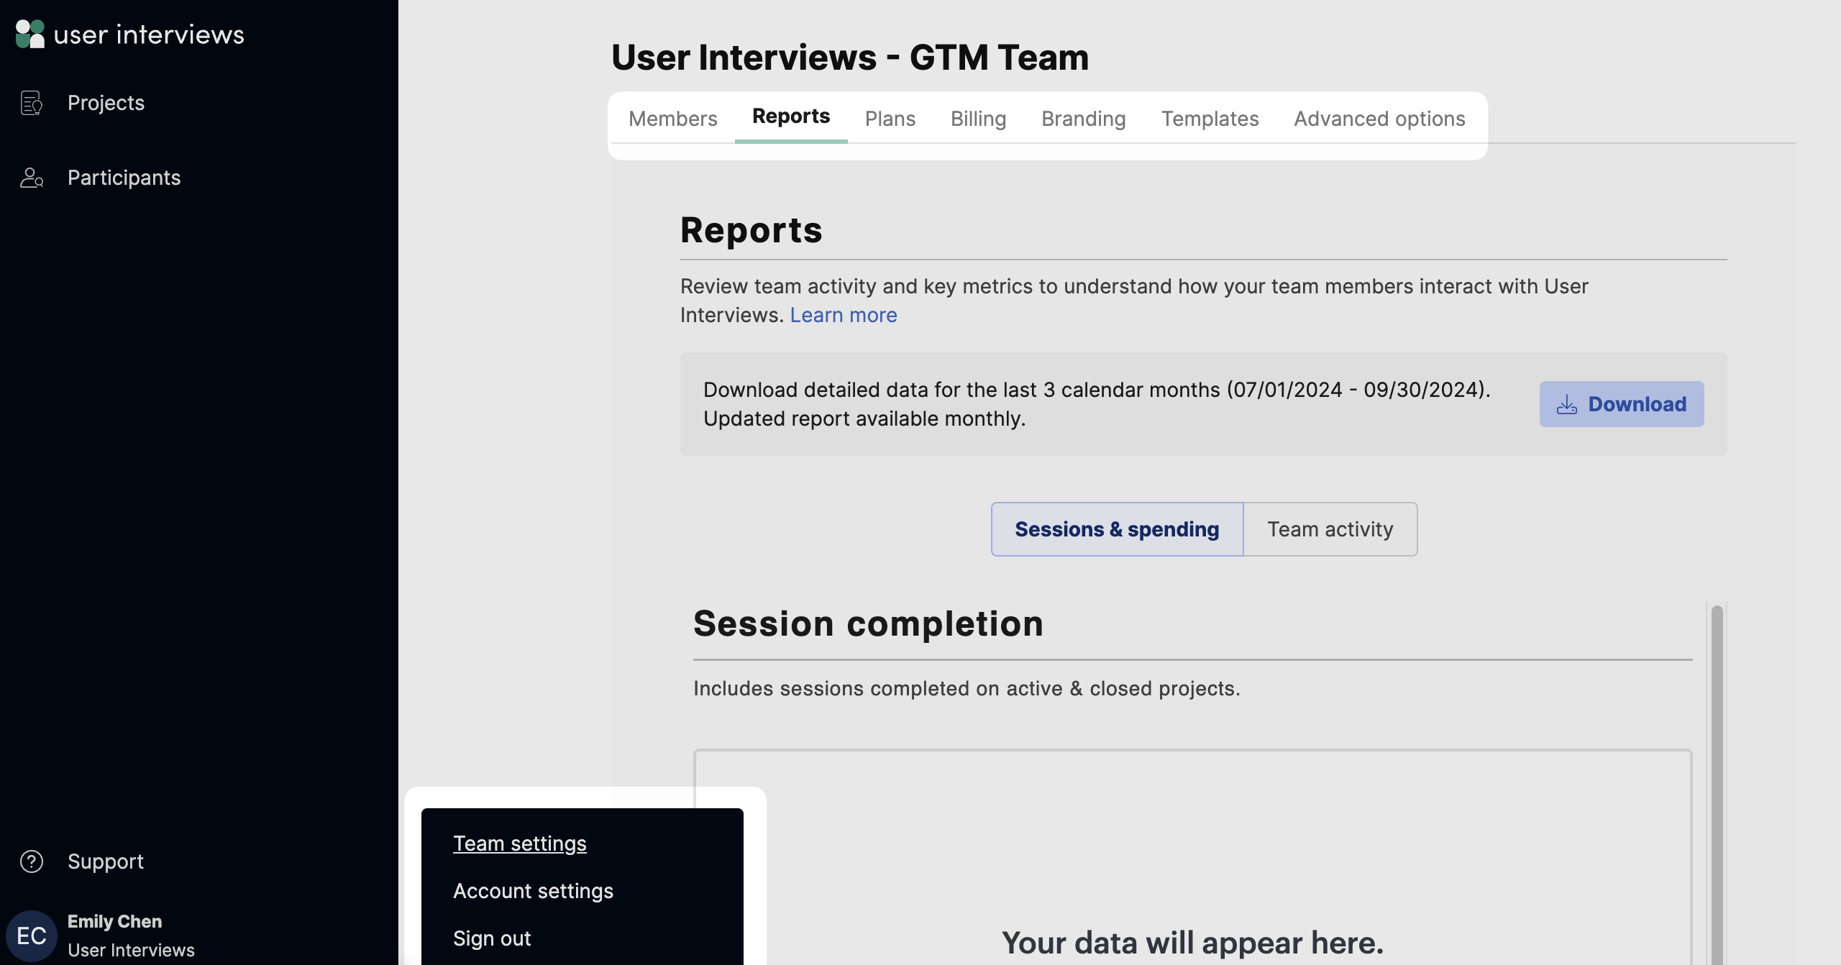Open the Branding tab
1841x965 pixels.
pyautogui.click(x=1084, y=119)
